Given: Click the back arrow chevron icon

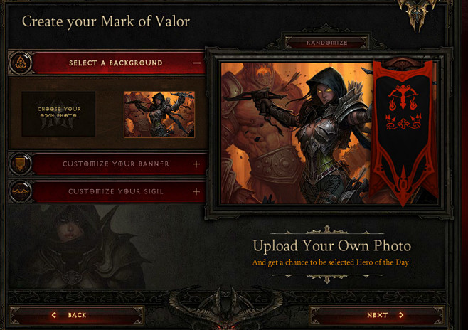Looking at the screenshot, I should coord(54,315).
